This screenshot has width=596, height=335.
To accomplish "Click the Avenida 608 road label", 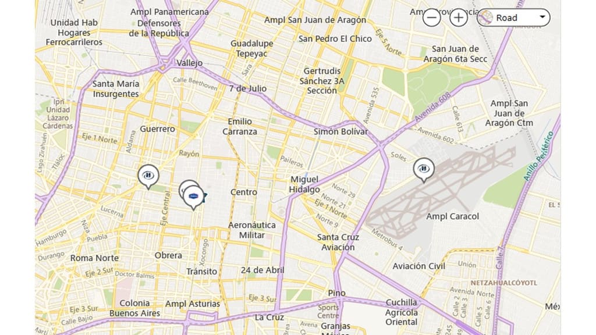I will (432, 107).
